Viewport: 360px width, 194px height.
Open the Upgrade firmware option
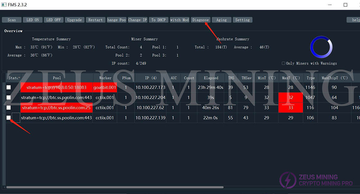tap(75, 20)
